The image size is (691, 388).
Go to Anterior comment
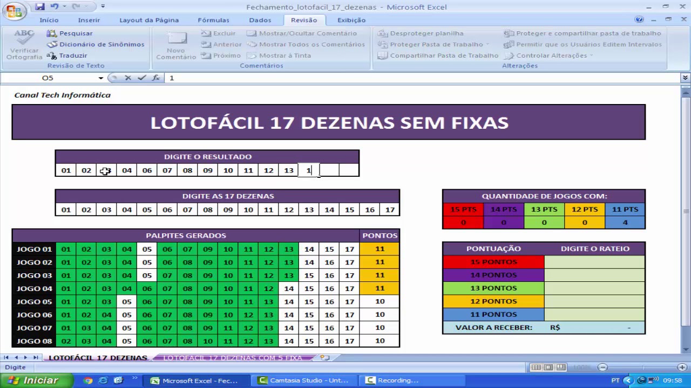[x=221, y=44]
